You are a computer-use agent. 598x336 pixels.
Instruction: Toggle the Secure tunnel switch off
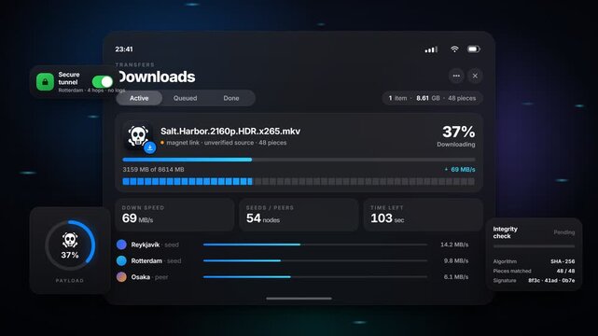click(103, 81)
